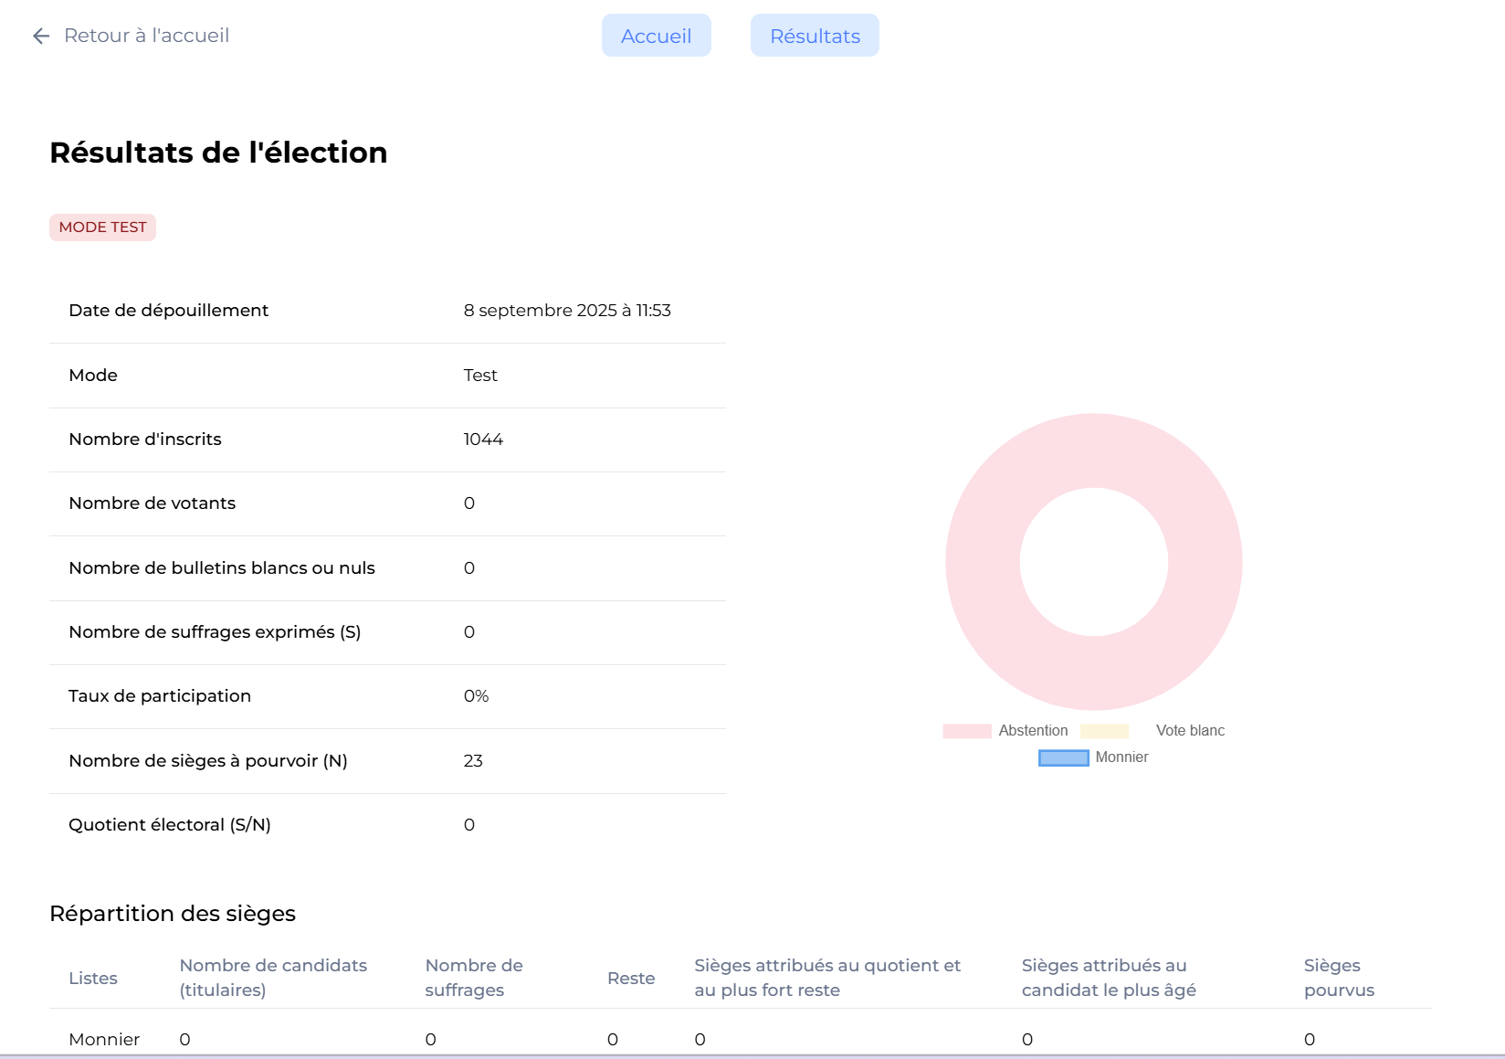Click the Vote blanc legend label

coord(1190,731)
